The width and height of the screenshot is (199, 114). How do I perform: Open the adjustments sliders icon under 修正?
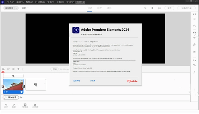194,19
